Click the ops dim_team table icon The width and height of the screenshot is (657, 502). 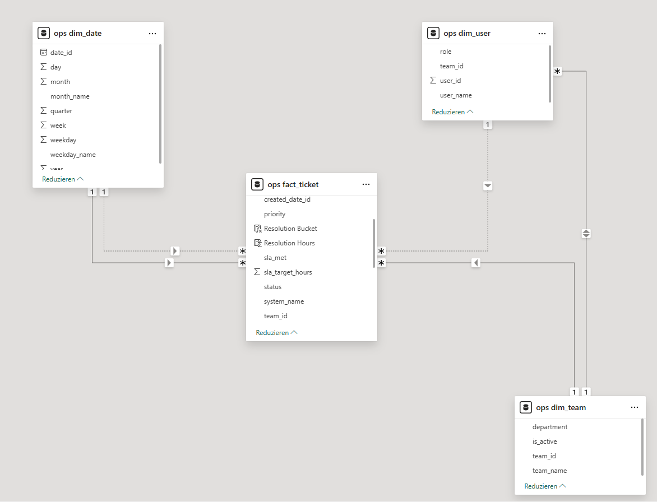pyautogui.click(x=526, y=407)
